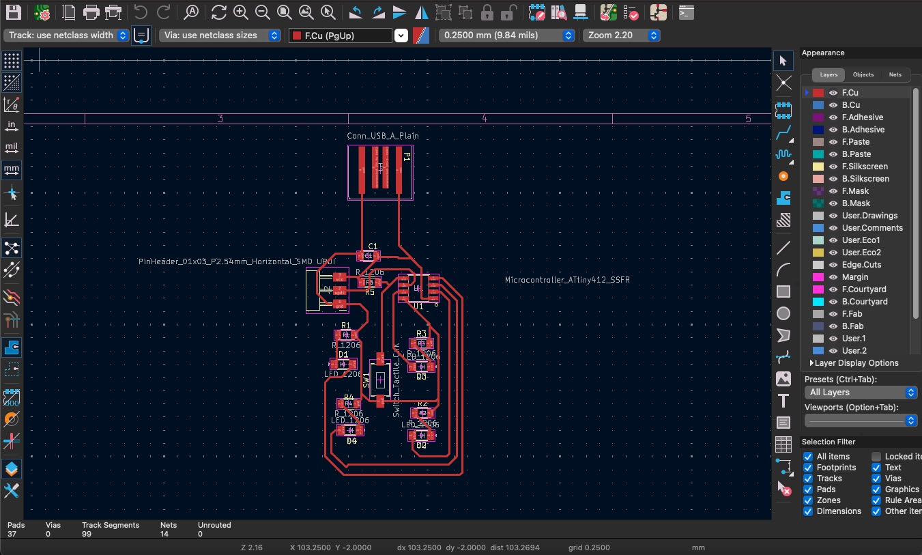Image resolution: width=922 pixels, height=555 pixels.
Task: Switch to the Nets tab
Action: click(x=895, y=74)
